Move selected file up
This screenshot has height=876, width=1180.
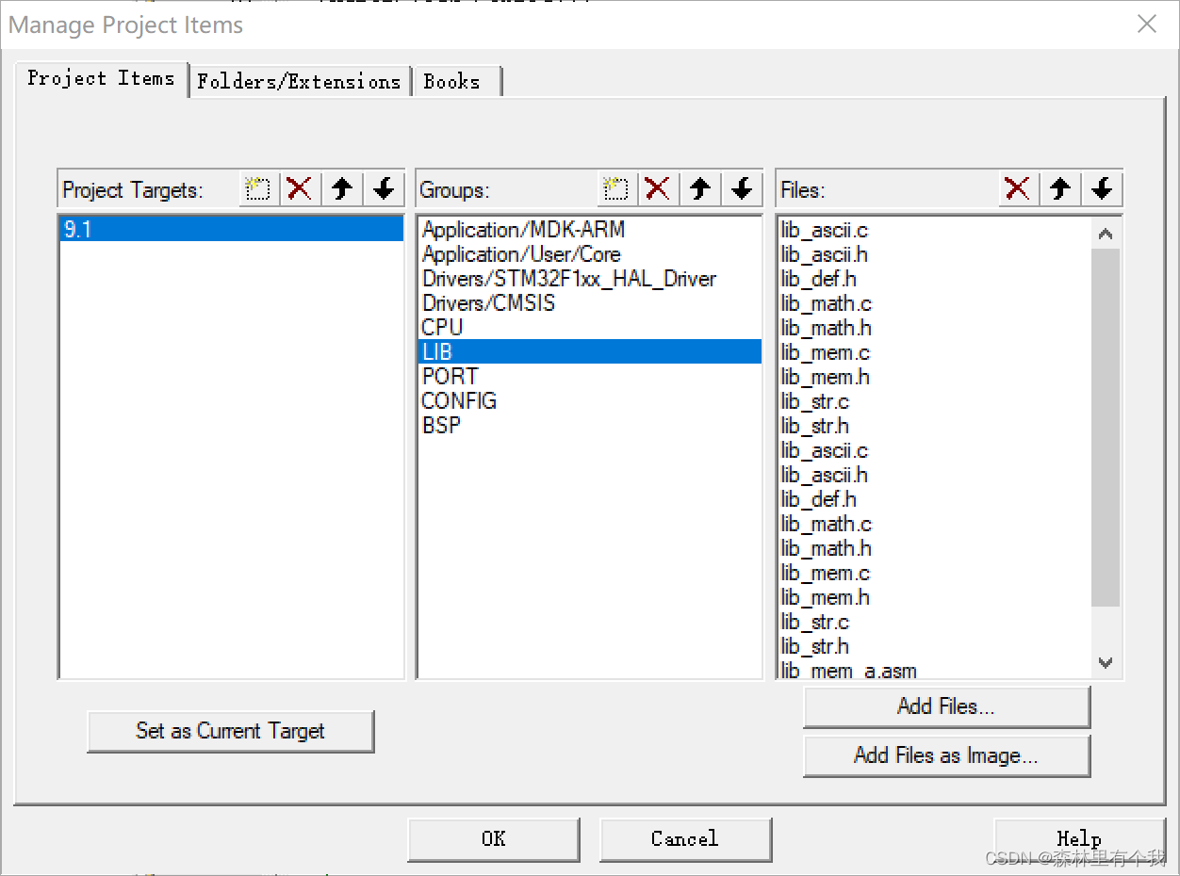pyautogui.click(x=1060, y=188)
